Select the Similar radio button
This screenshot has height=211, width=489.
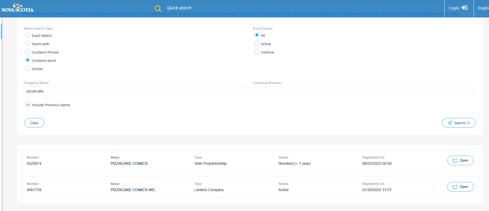point(28,68)
